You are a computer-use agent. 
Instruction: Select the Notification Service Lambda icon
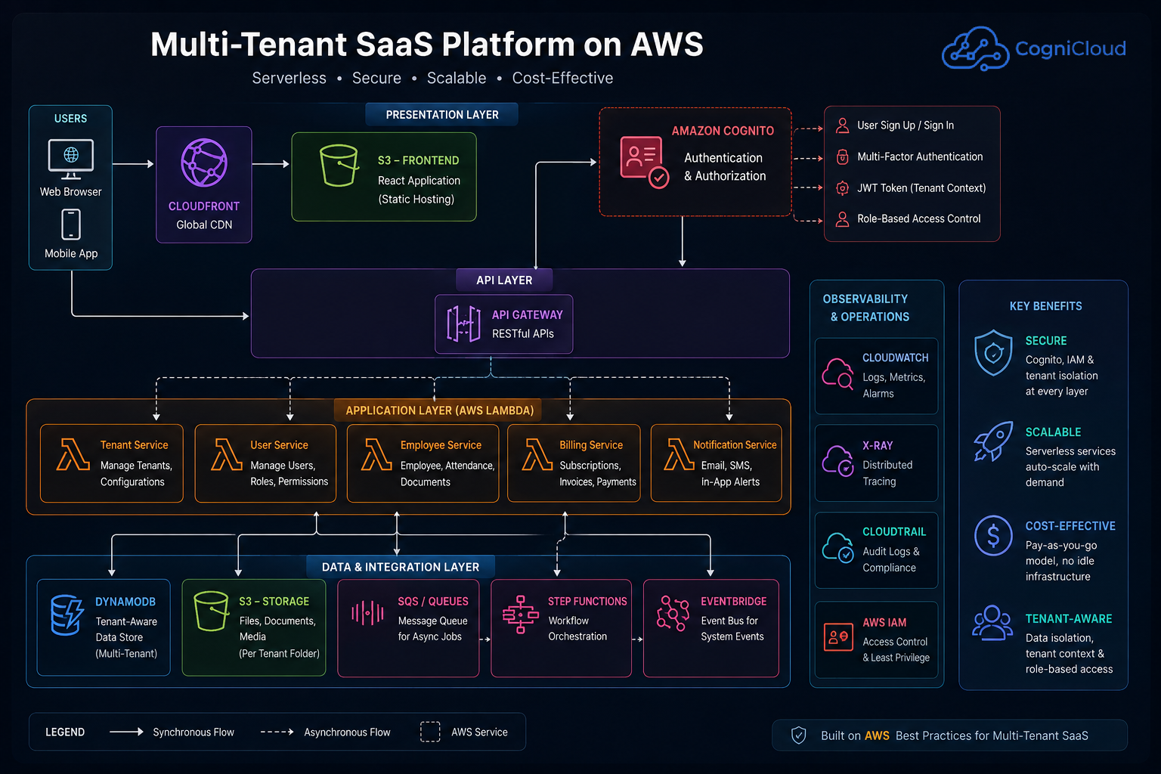679,454
